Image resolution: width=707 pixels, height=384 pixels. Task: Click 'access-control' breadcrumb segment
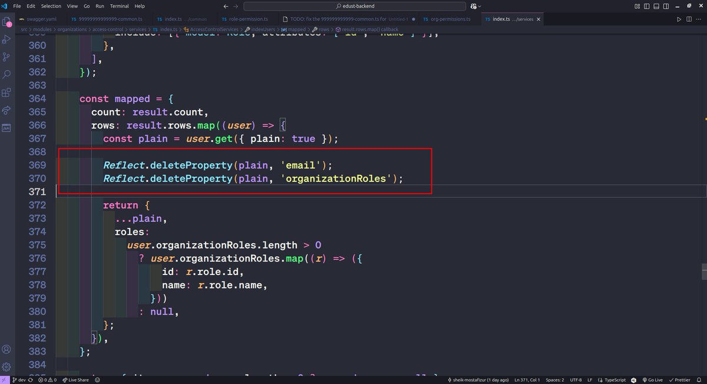click(107, 29)
